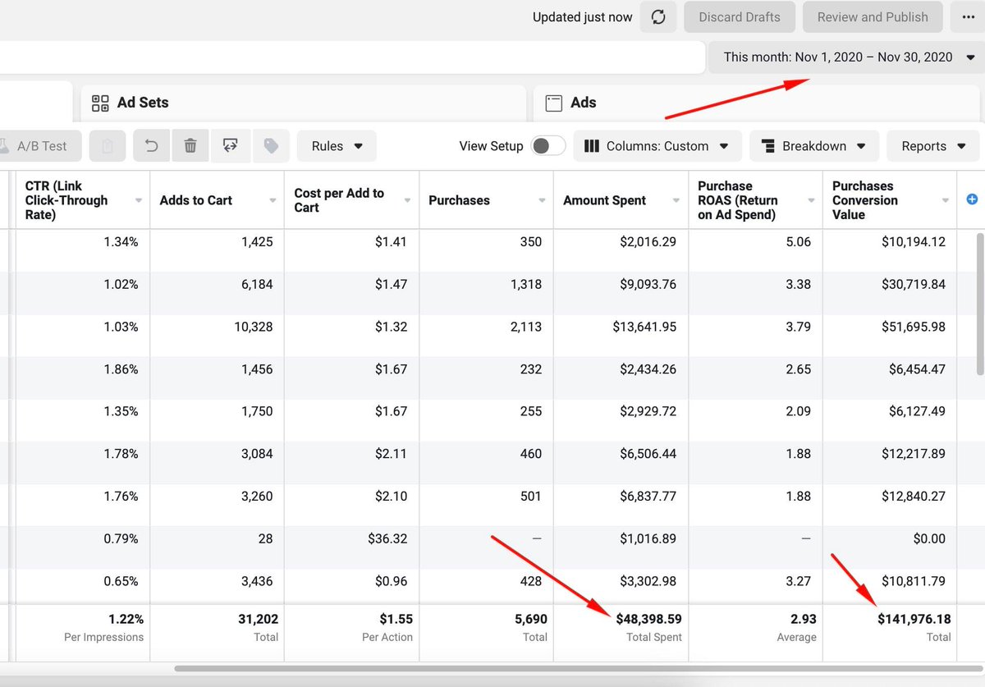
Task: Click total purchases value 5,690
Action: pos(530,619)
